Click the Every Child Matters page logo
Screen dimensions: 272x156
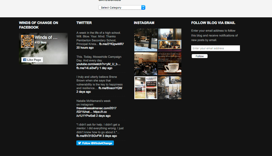click(x=27, y=41)
